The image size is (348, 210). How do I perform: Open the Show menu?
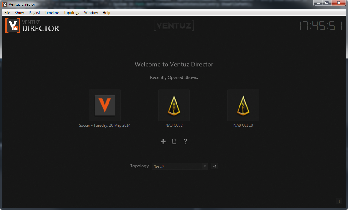click(19, 13)
